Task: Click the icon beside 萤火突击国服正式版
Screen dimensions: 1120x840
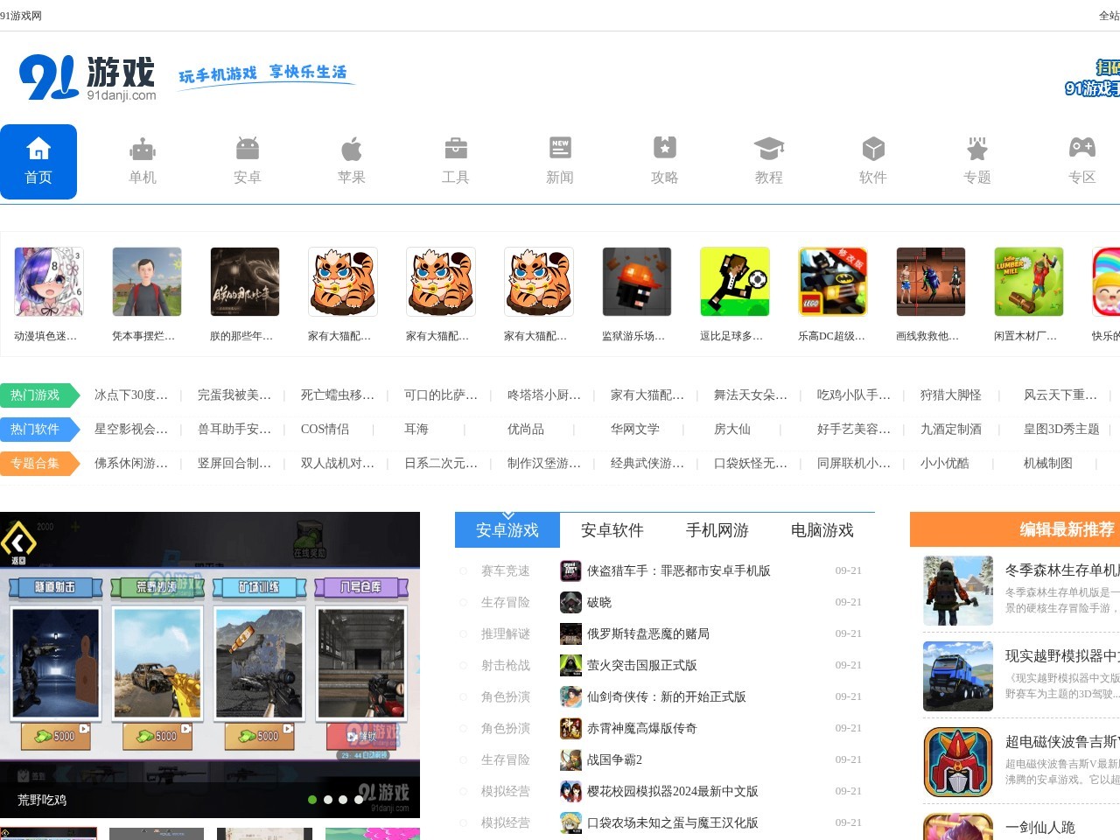Action: tap(570, 665)
